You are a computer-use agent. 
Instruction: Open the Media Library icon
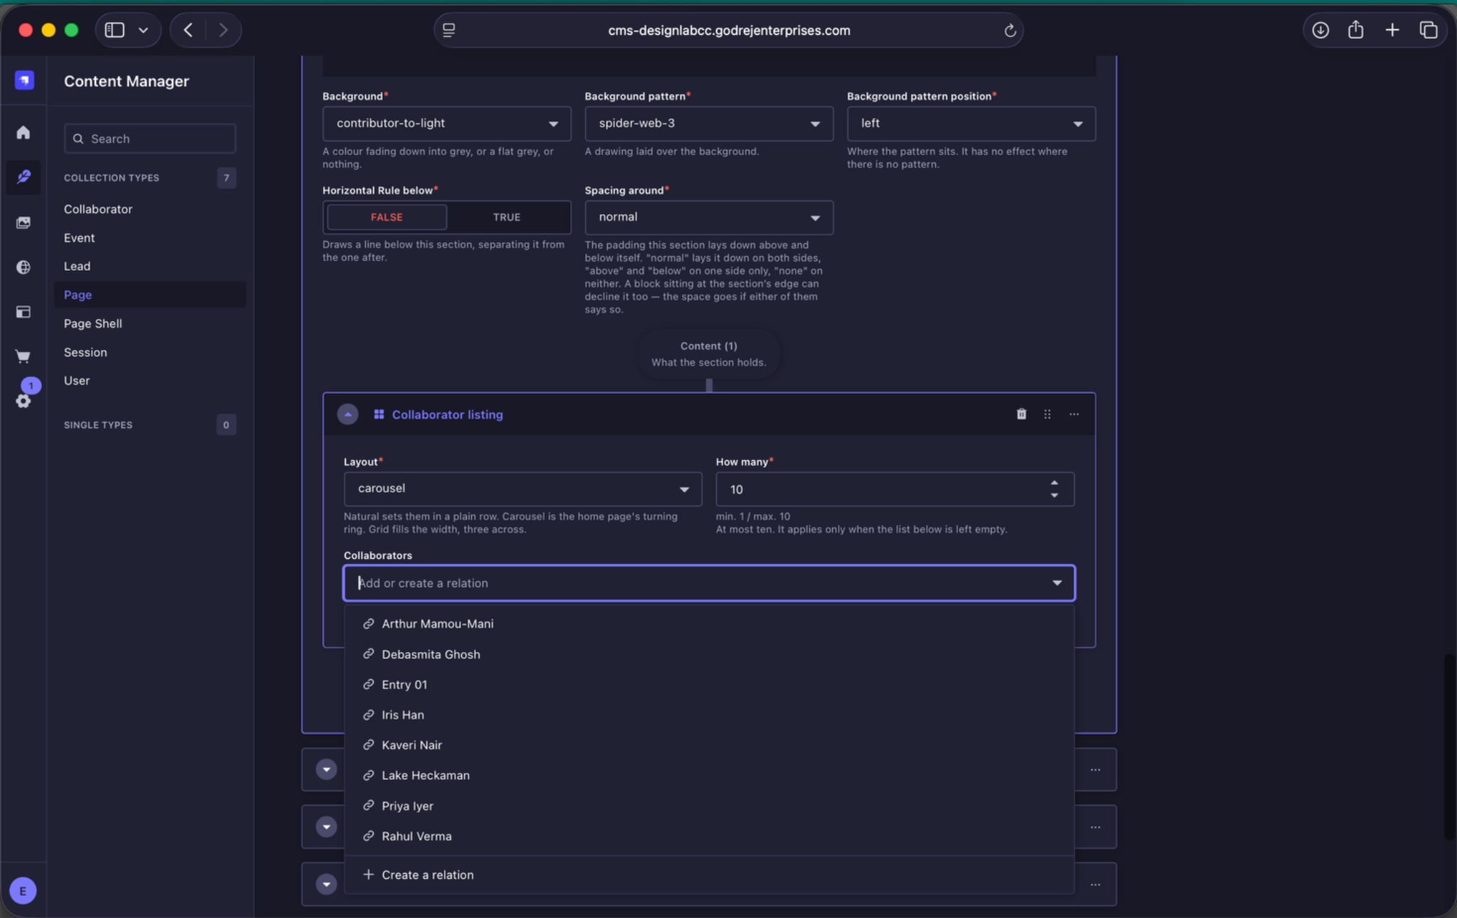(23, 223)
